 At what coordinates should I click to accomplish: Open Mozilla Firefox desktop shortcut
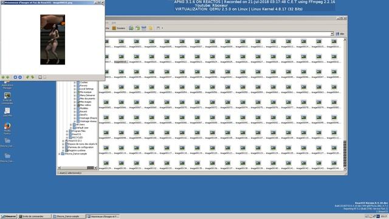[x=7, y=128]
